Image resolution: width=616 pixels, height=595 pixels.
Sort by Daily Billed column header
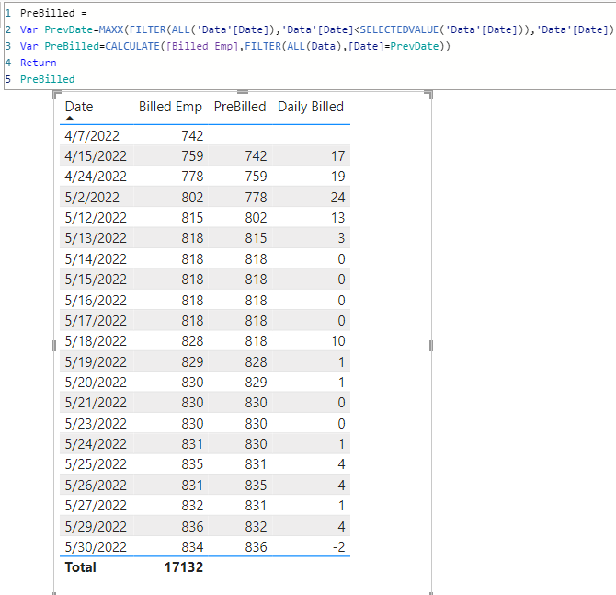pyautogui.click(x=311, y=107)
